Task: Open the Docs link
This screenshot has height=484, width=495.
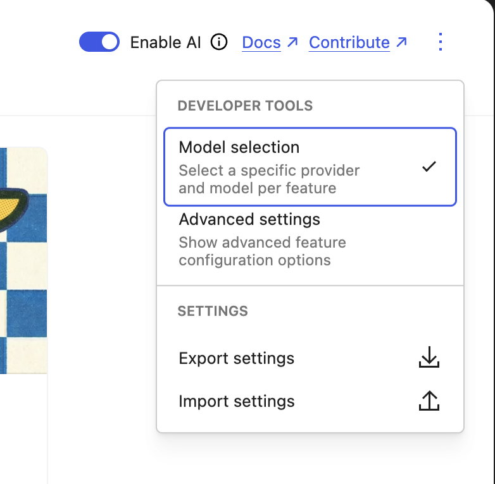Action: coord(261,42)
